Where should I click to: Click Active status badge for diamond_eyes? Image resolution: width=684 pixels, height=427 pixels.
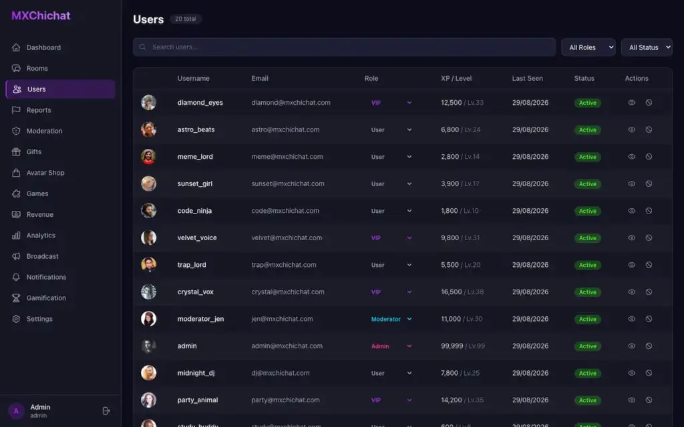pos(588,103)
